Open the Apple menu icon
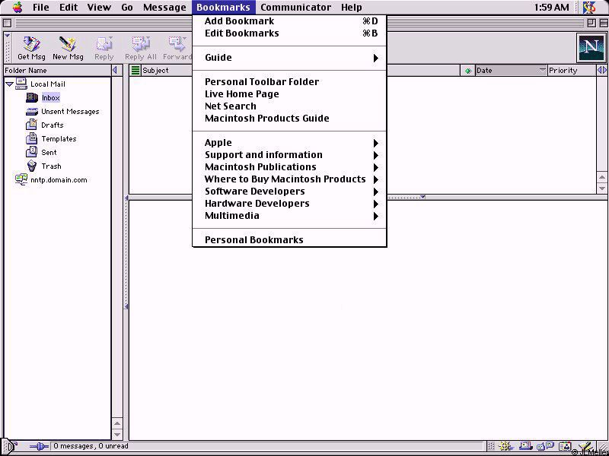The height and width of the screenshot is (456, 609). (17, 8)
